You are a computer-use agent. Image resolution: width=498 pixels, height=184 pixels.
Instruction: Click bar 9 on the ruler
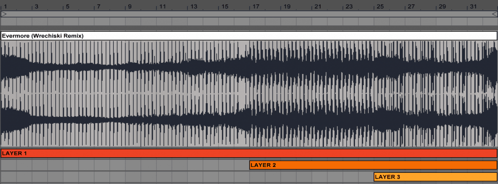point(130,6)
